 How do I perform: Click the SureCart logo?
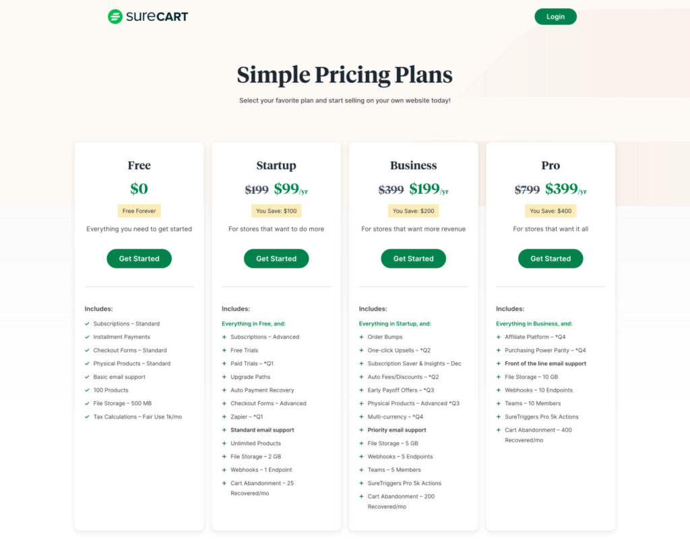coord(147,16)
